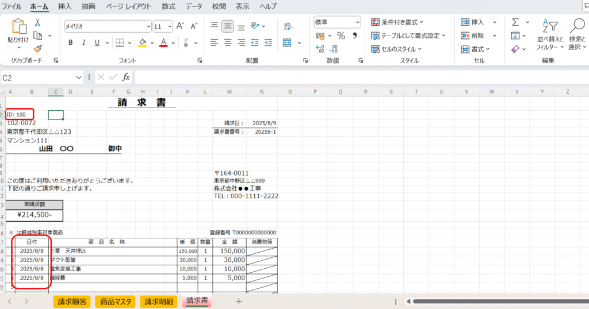Click the 並べ替えとフィルター button
Screen dimensions: 589x309
550,34
